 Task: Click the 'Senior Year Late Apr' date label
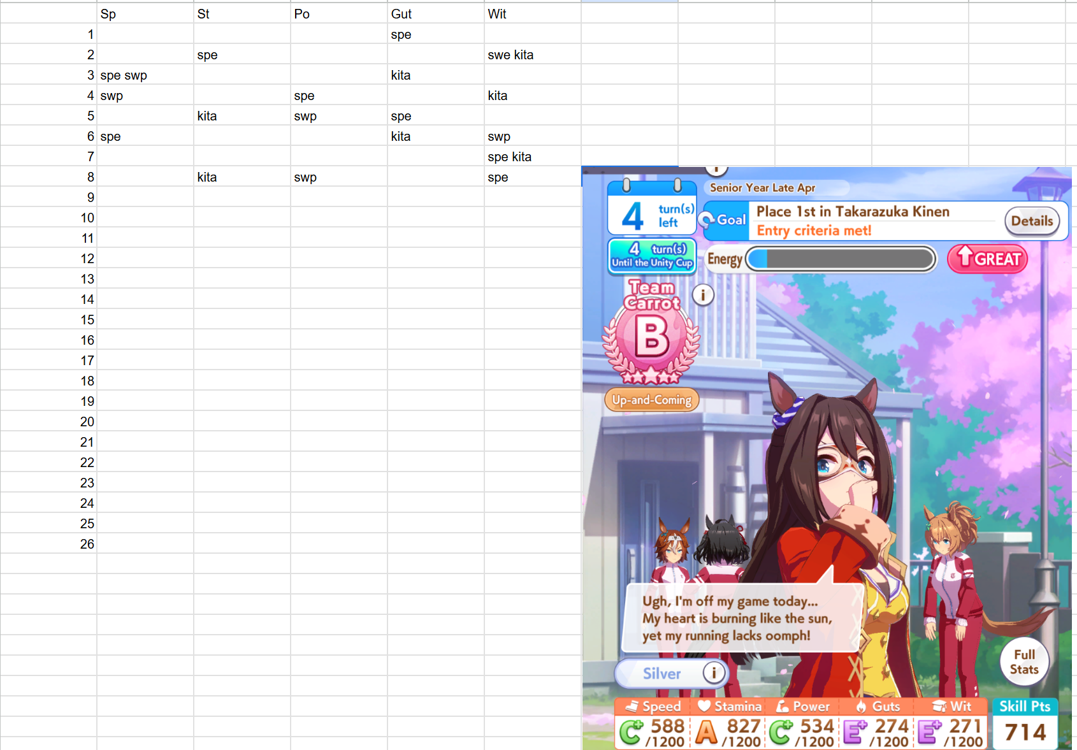tap(762, 188)
